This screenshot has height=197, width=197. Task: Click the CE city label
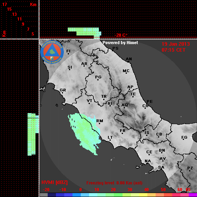[x=149, y=152]
